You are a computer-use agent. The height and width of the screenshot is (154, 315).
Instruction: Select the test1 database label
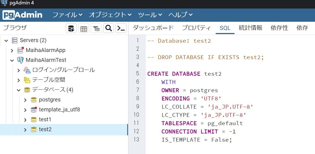[x=45, y=119]
